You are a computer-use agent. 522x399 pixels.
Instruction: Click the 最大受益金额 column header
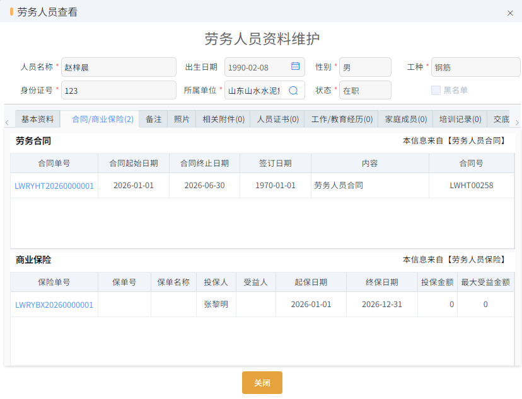coord(485,282)
